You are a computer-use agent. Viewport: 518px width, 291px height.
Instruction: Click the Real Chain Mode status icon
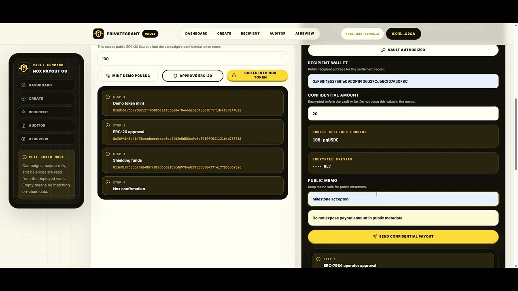click(x=25, y=157)
